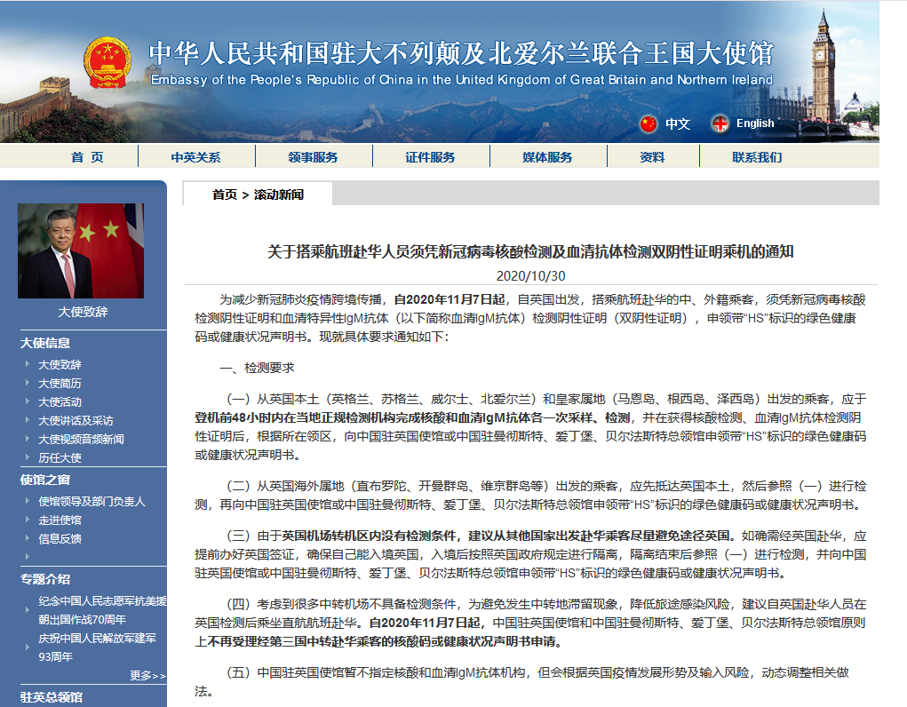Viewport: 907px width, 707px height.
Task: Open the 证件服务 menu item
Action: (430, 157)
